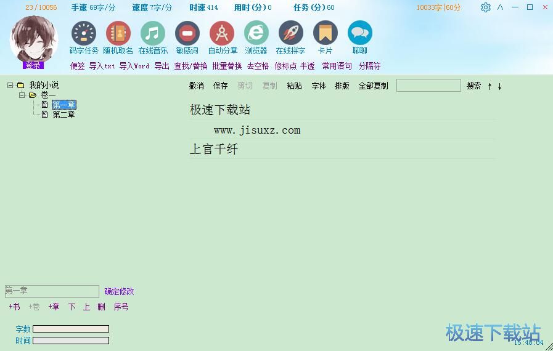Click 保存 save in editor toolbar
553x351 pixels.
point(221,86)
